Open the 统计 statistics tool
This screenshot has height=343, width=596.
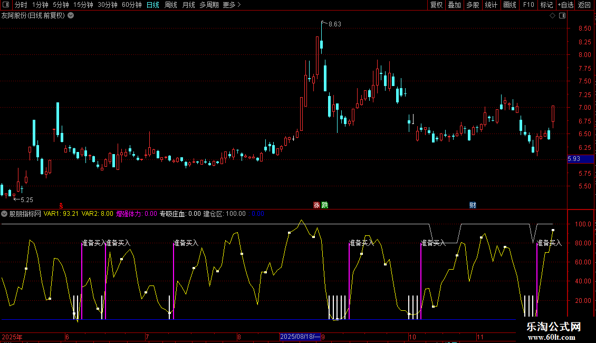pyautogui.click(x=491, y=5)
